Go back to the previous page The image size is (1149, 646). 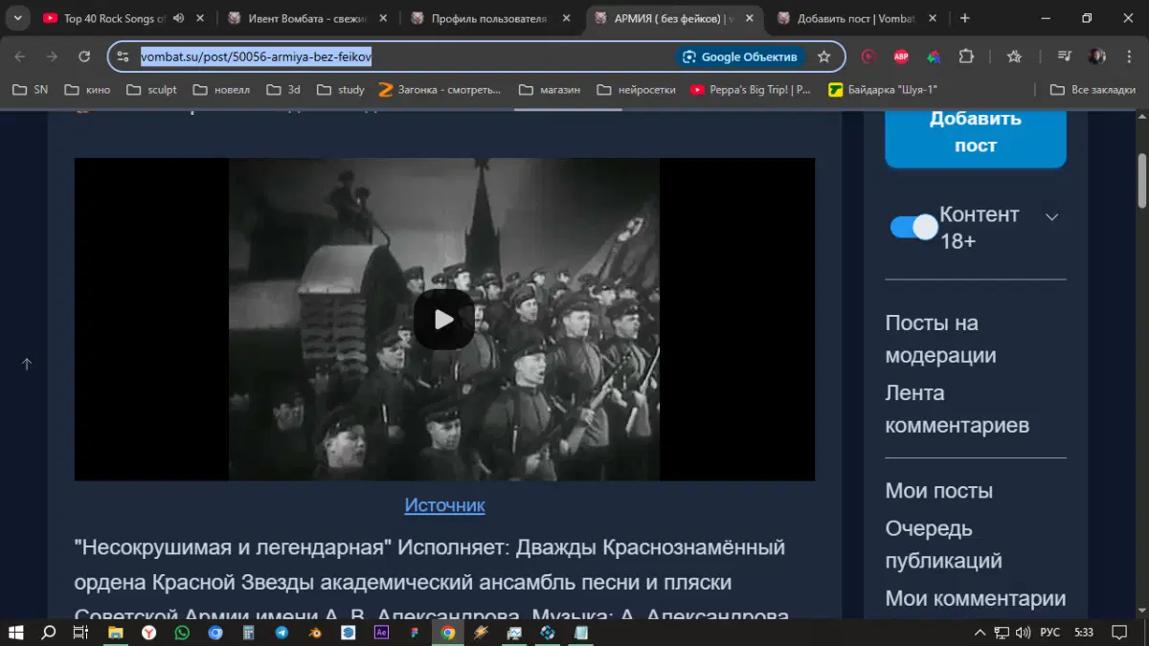tap(20, 56)
